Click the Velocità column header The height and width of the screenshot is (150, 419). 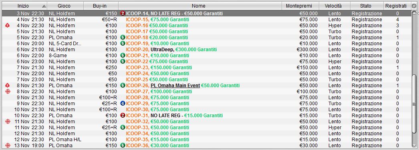pos(333,6)
